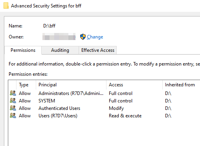Click the UAC shield icon beside Change

[x=83, y=37]
